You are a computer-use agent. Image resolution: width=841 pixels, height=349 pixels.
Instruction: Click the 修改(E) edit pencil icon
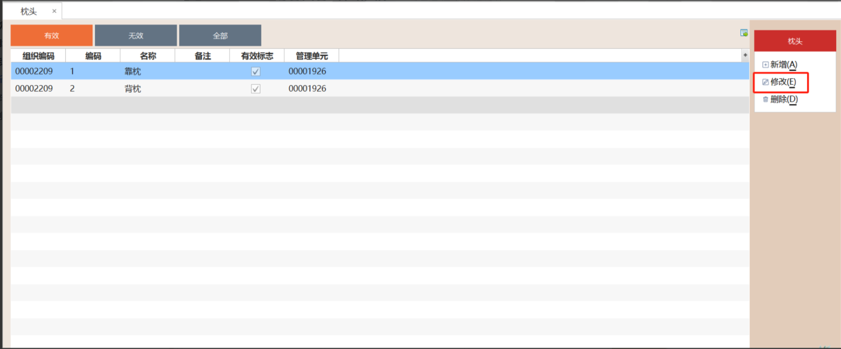click(765, 82)
